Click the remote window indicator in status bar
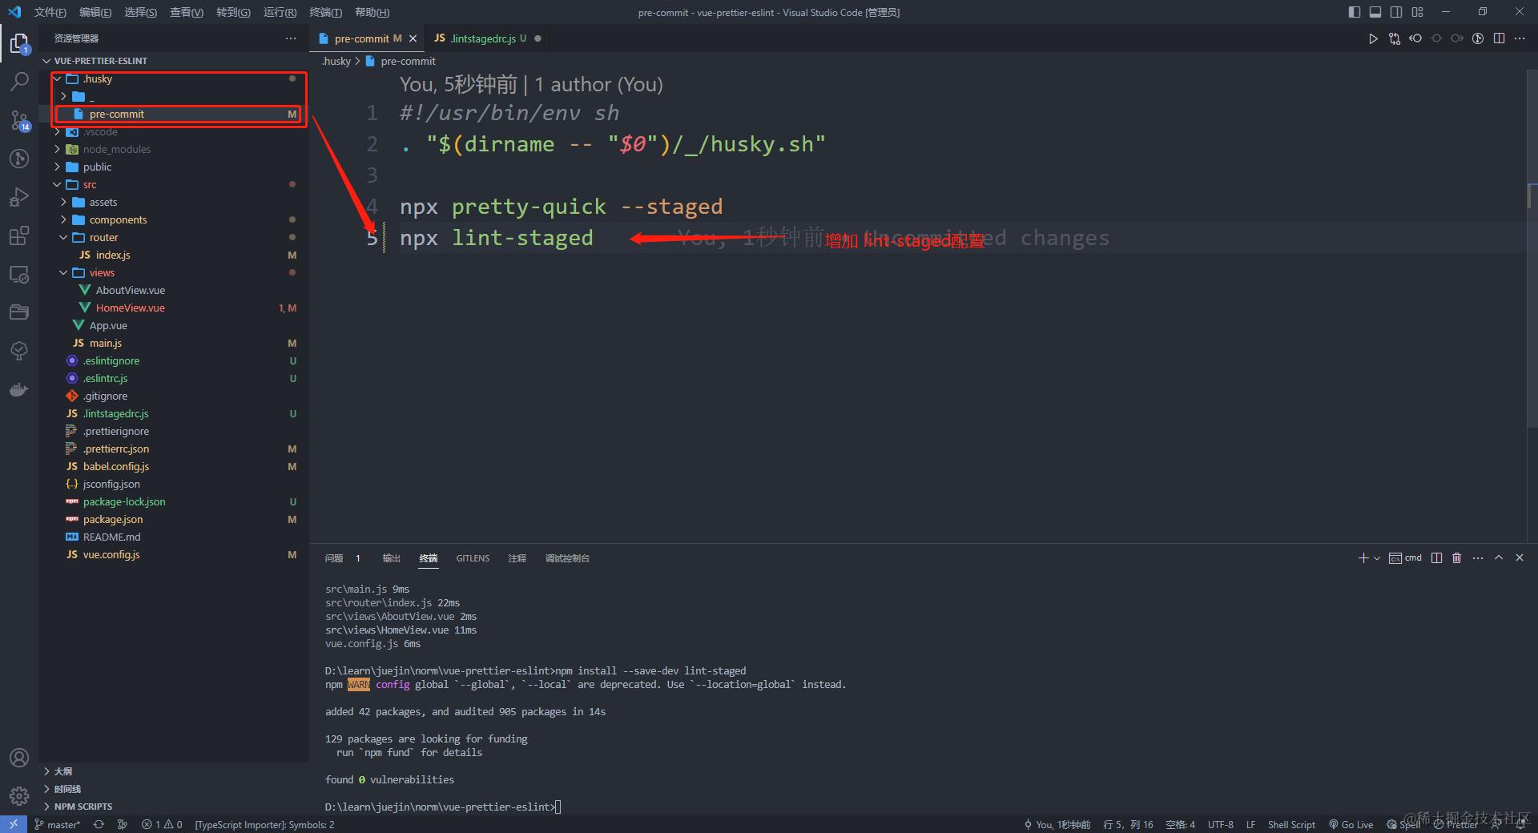 pyautogui.click(x=14, y=824)
